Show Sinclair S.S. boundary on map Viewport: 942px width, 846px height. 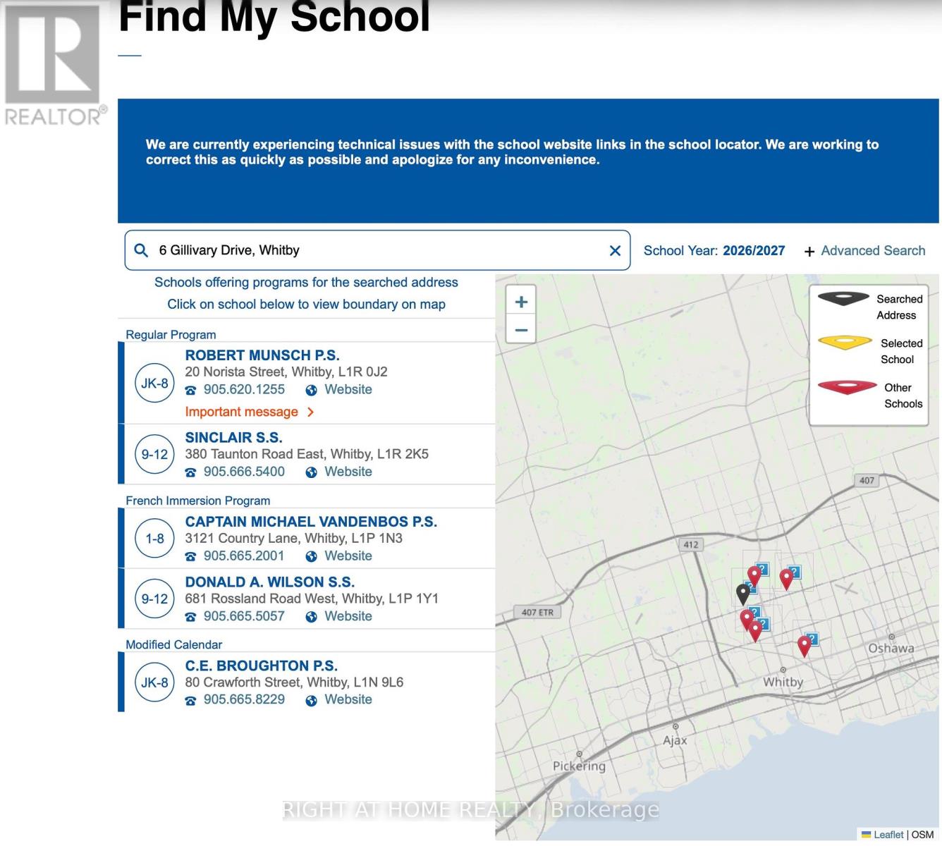click(x=233, y=438)
